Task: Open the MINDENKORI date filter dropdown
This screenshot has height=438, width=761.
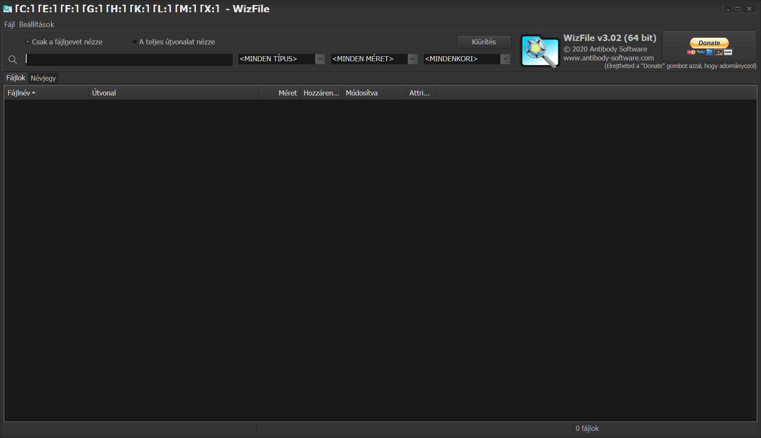Action: (505, 59)
